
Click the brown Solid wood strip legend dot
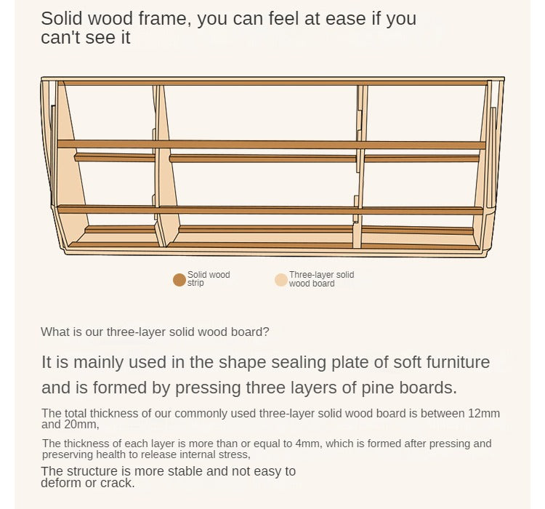tap(179, 280)
